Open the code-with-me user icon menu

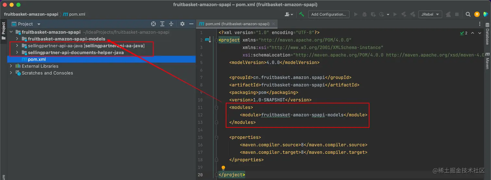(x=289, y=14)
